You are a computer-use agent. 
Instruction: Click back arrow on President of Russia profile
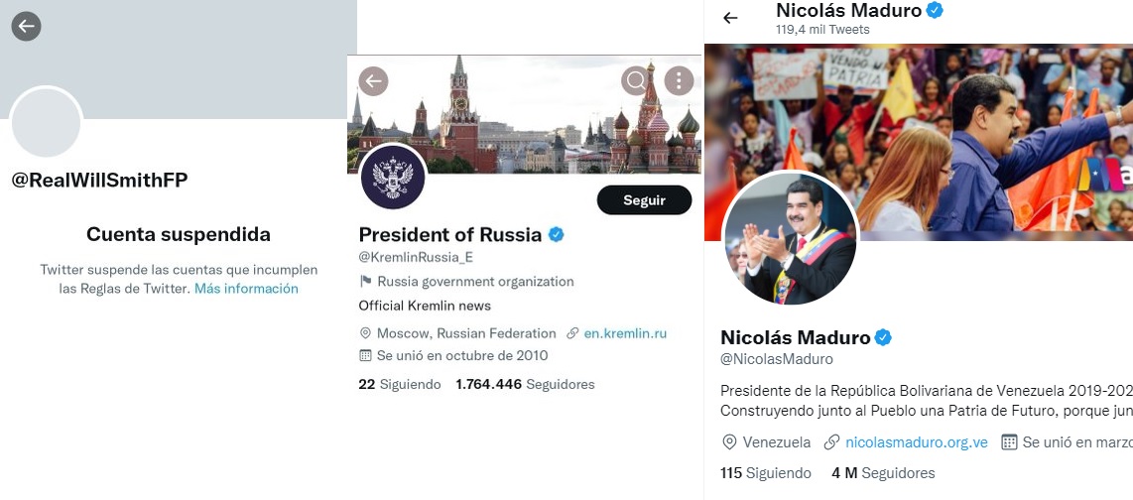tap(373, 81)
